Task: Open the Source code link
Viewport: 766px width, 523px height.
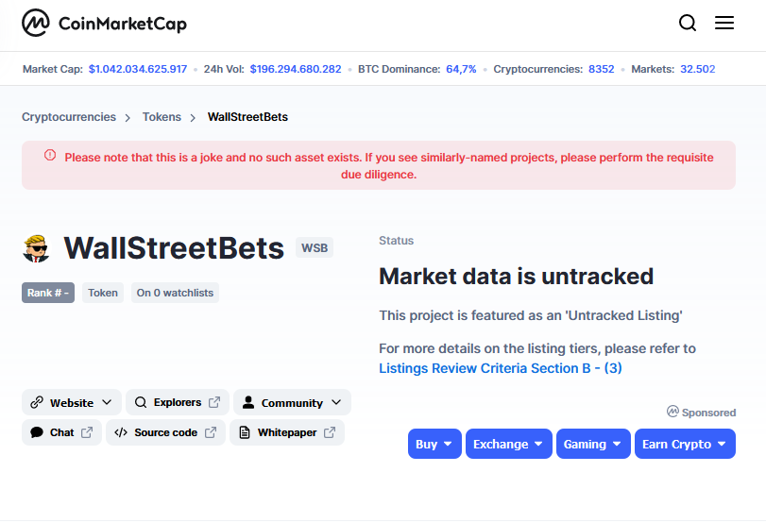Action: tap(165, 432)
